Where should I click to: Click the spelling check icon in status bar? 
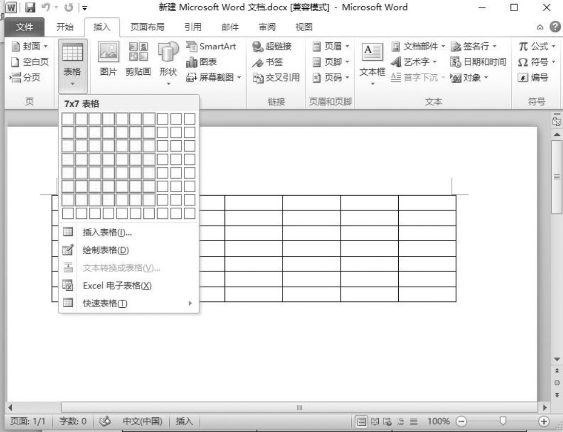point(105,421)
